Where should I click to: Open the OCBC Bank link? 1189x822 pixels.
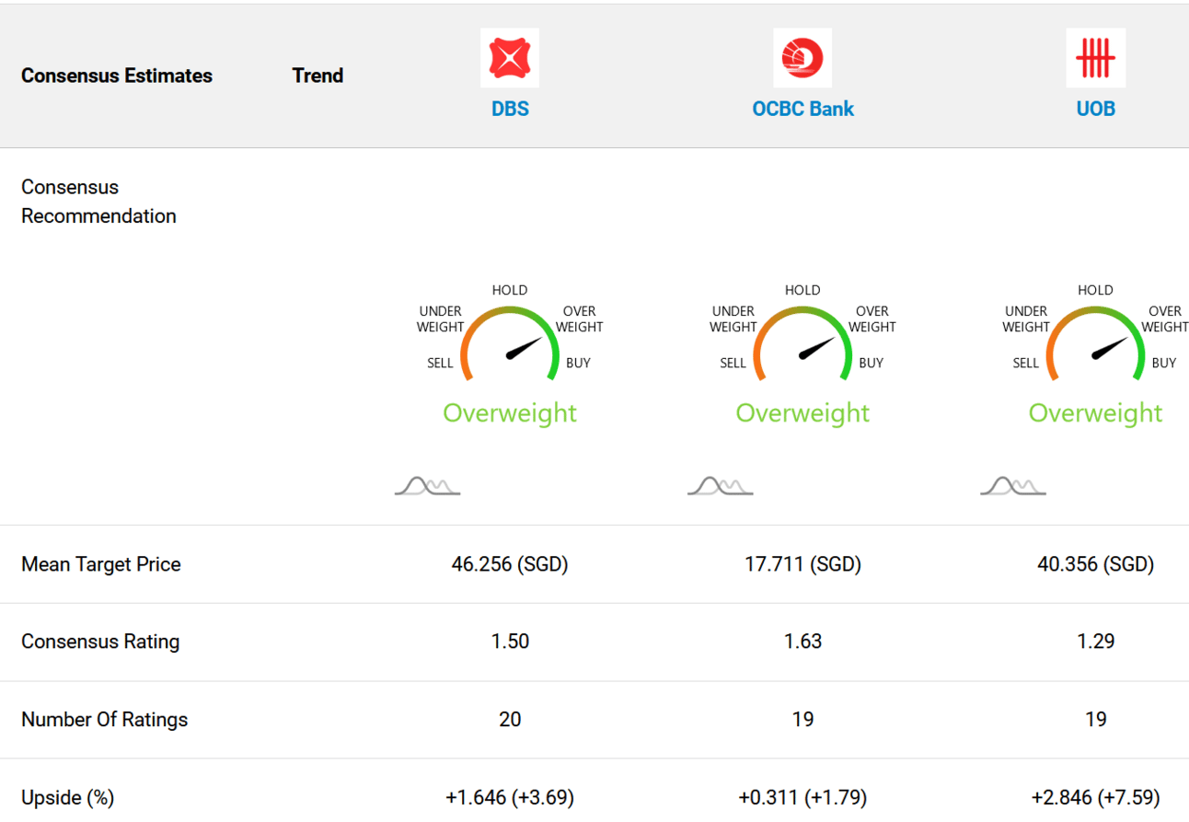[802, 109]
